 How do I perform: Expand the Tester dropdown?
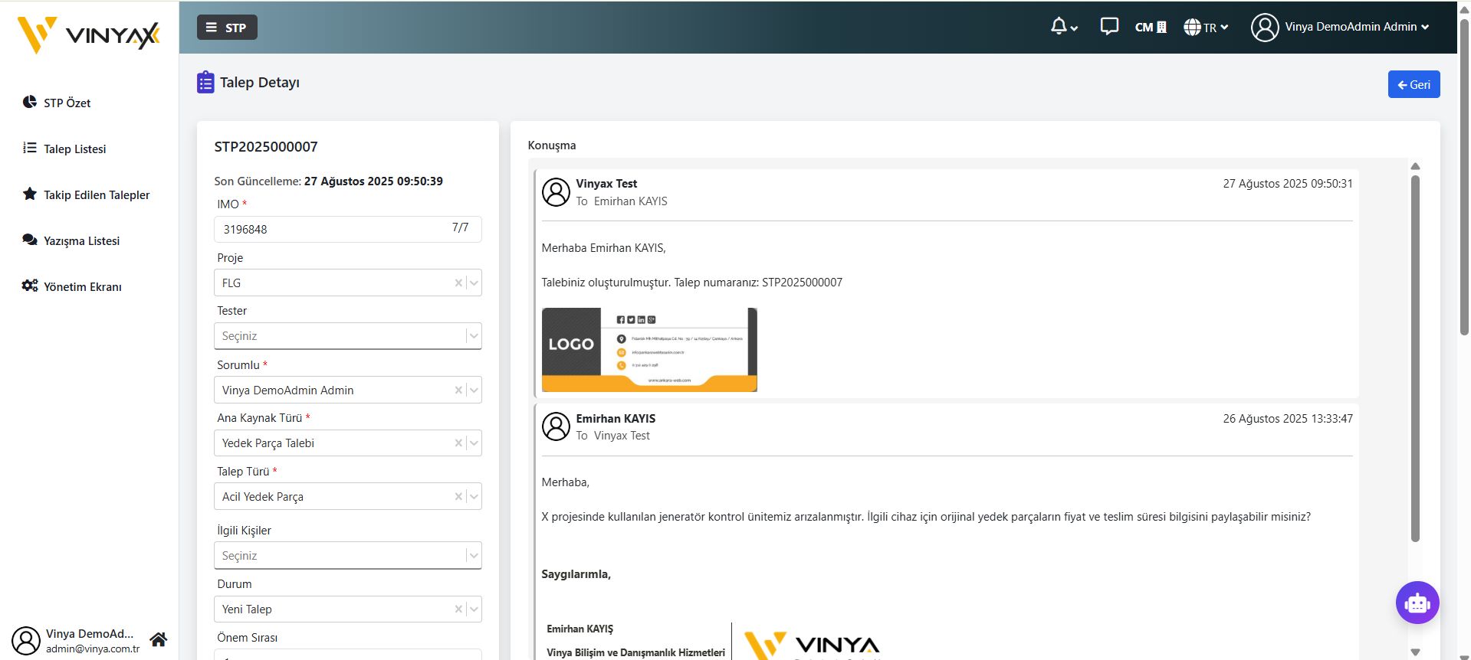pos(474,336)
